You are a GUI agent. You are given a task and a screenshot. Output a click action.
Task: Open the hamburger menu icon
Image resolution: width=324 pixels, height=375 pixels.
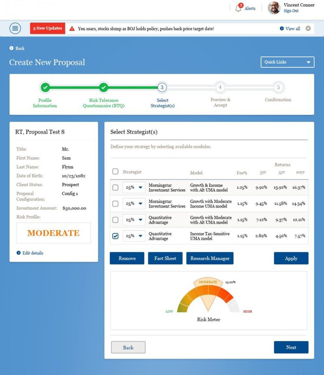tap(15, 28)
